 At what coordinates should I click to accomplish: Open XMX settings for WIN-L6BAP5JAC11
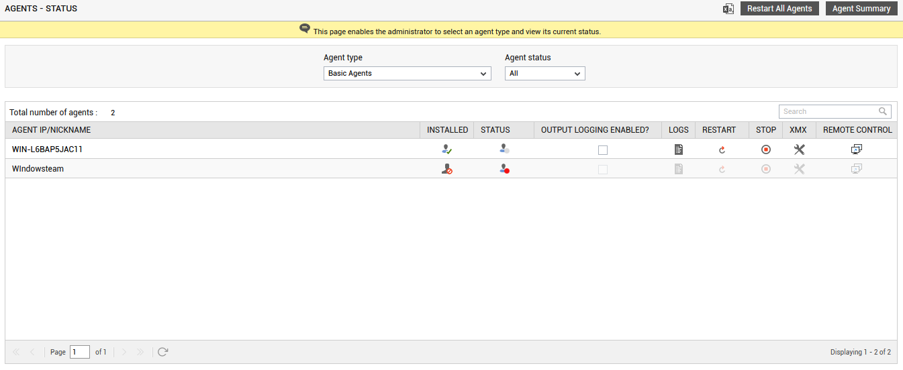799,149
